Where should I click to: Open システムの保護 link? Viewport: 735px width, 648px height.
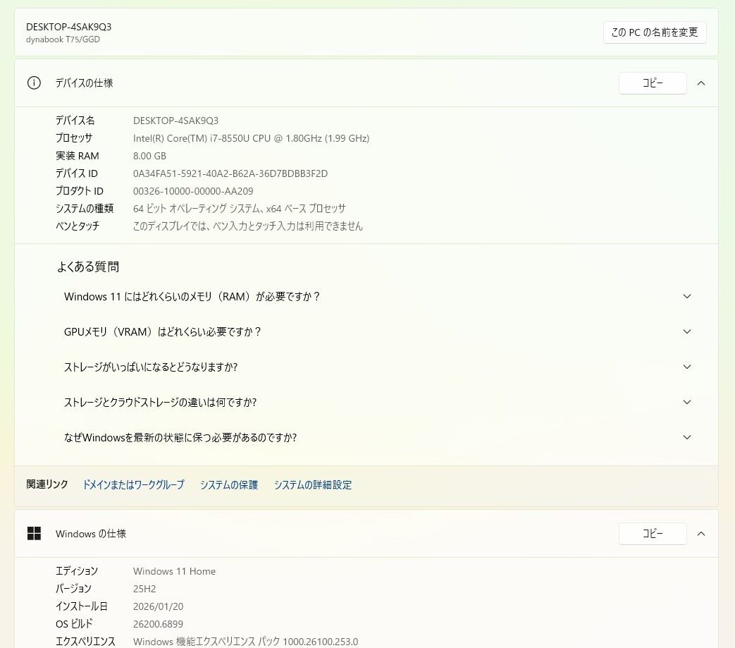[x=229, y=484]
